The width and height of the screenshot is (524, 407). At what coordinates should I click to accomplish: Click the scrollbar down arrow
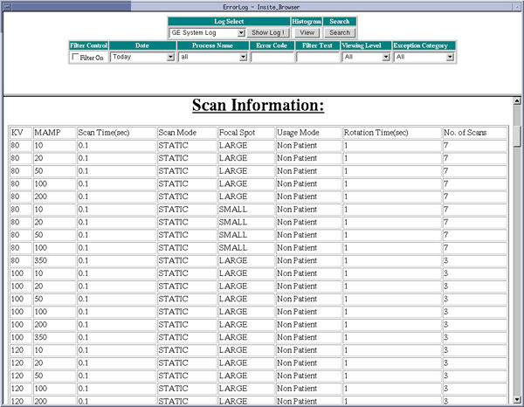click(x=517, y=401)
